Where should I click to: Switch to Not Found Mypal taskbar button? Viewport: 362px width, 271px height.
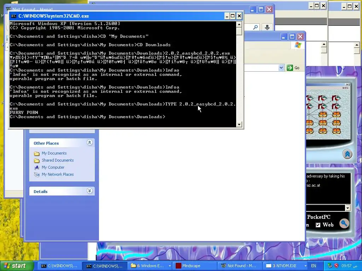[x=240, y=266]
